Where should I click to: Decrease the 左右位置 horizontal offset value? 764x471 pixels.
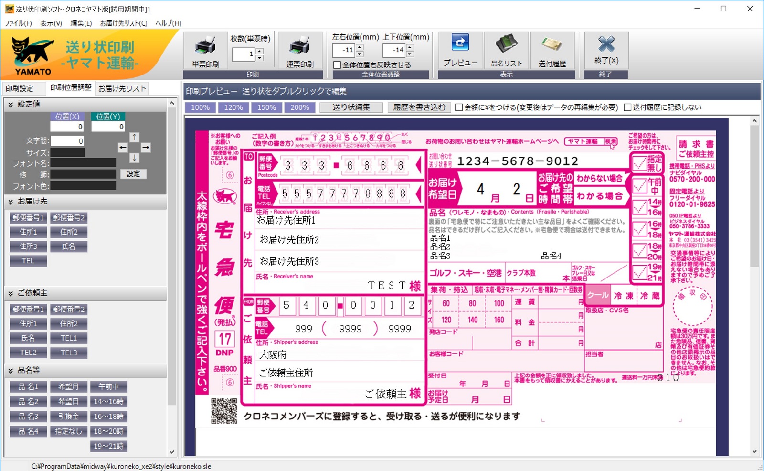pos(360,54)
